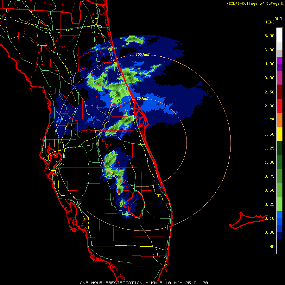The image size is (285, 285).
Task: Pick the bright magenta legend swatch
Action: pyautogui.click(x=280, y=60)
